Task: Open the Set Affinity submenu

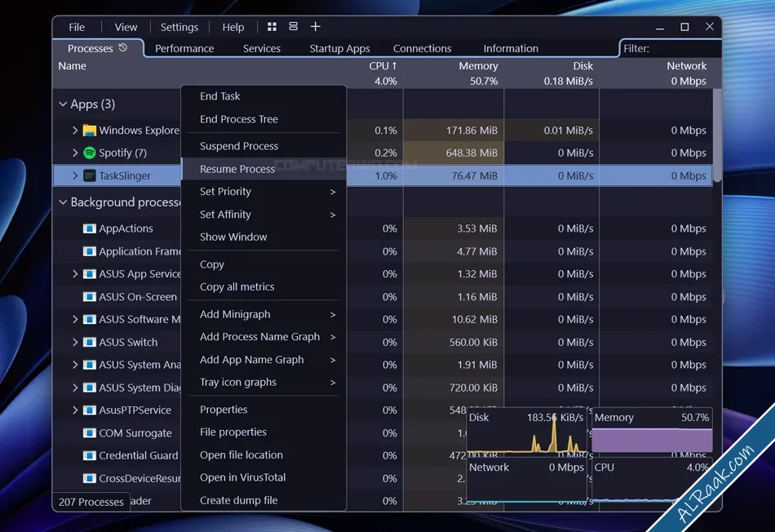Action: point(263,214)
